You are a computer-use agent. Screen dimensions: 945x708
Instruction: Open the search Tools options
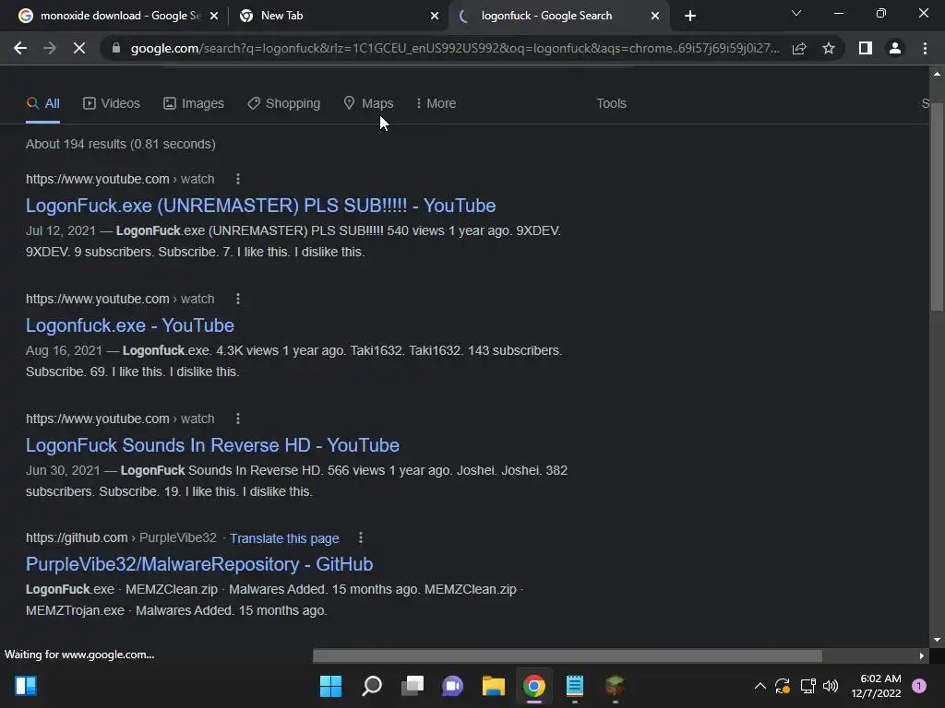tap(611, 103)
